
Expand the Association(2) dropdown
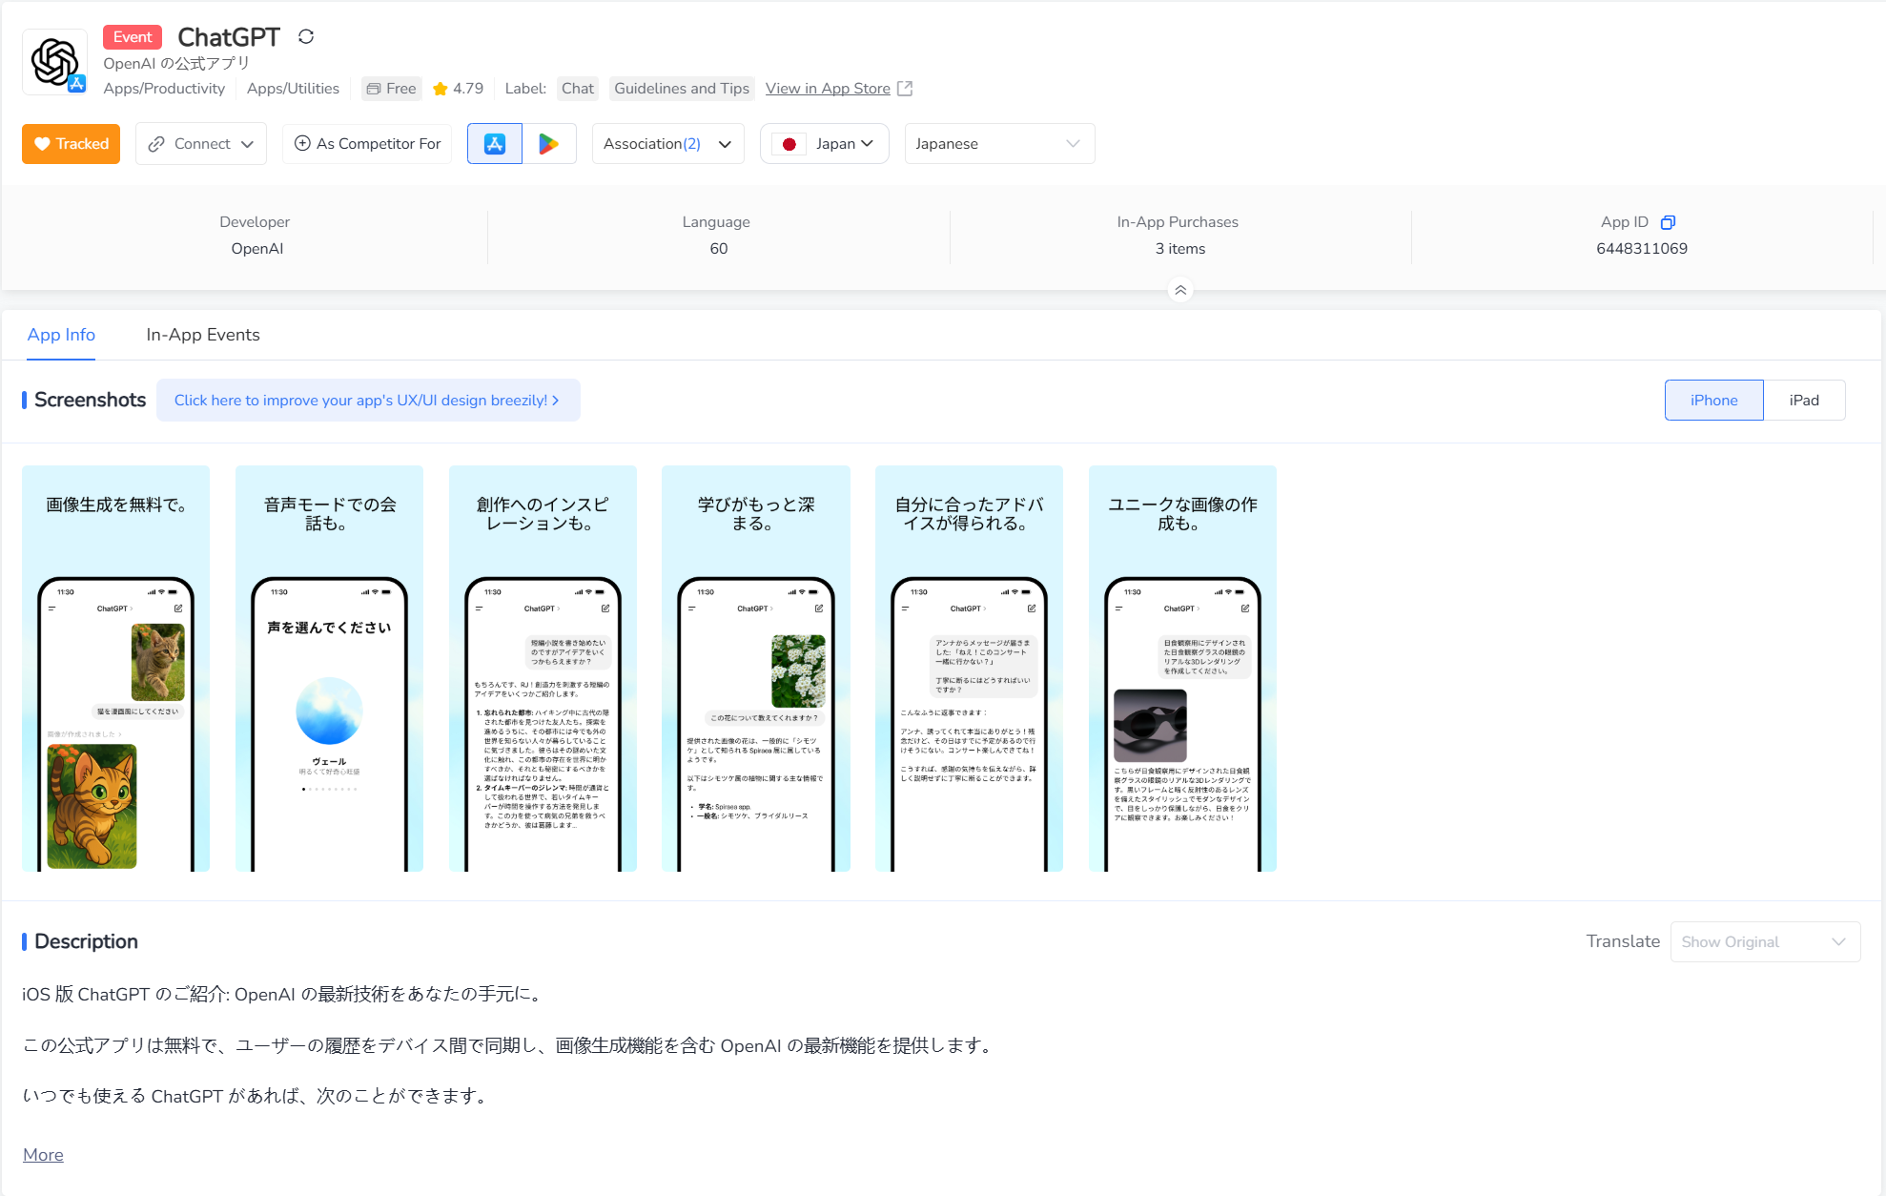pos(668,144)
